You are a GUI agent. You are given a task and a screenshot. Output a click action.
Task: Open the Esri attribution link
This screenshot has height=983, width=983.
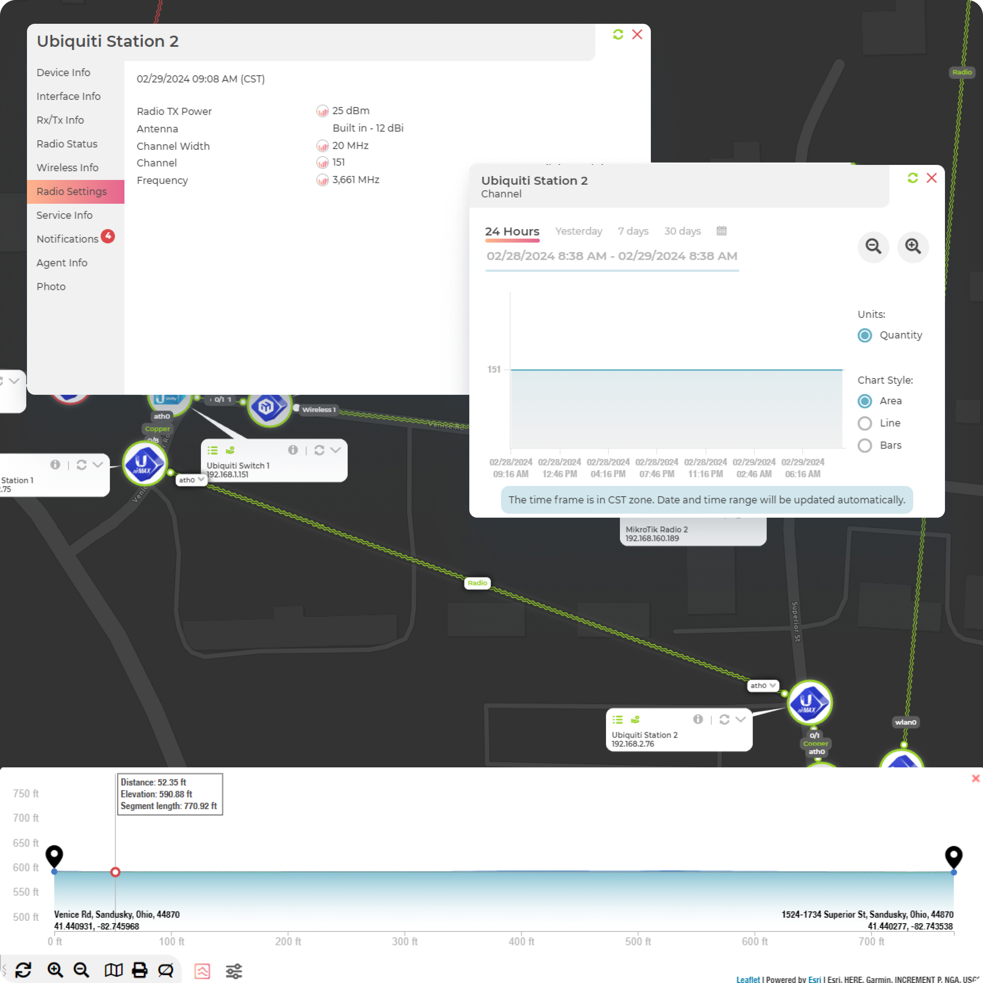tap(815, 979)
